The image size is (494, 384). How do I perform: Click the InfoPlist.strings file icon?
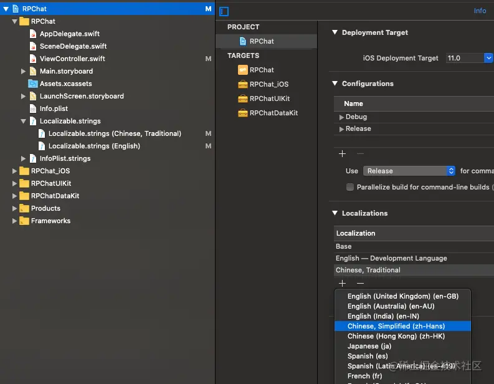coord(33,158)
